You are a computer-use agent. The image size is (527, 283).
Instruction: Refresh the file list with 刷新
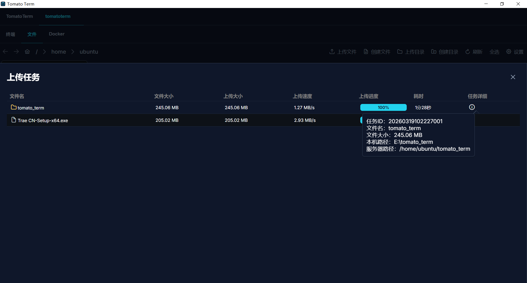pos(474,52)
